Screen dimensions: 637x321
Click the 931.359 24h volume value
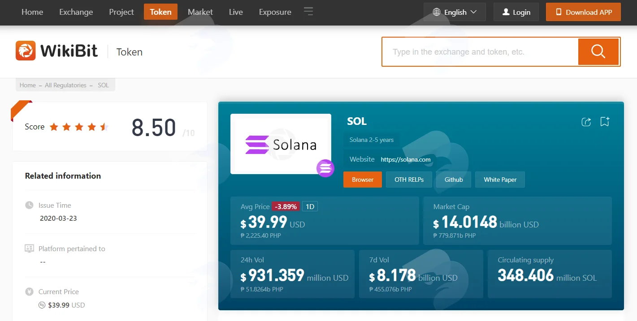276,275
